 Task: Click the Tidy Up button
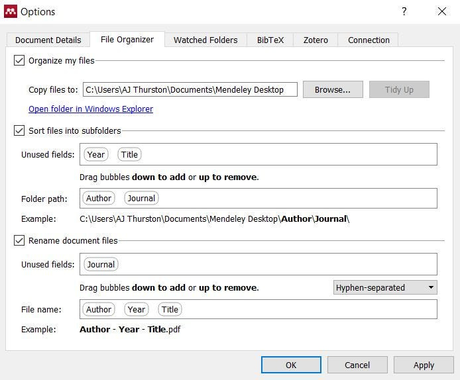tap(399, 89)
